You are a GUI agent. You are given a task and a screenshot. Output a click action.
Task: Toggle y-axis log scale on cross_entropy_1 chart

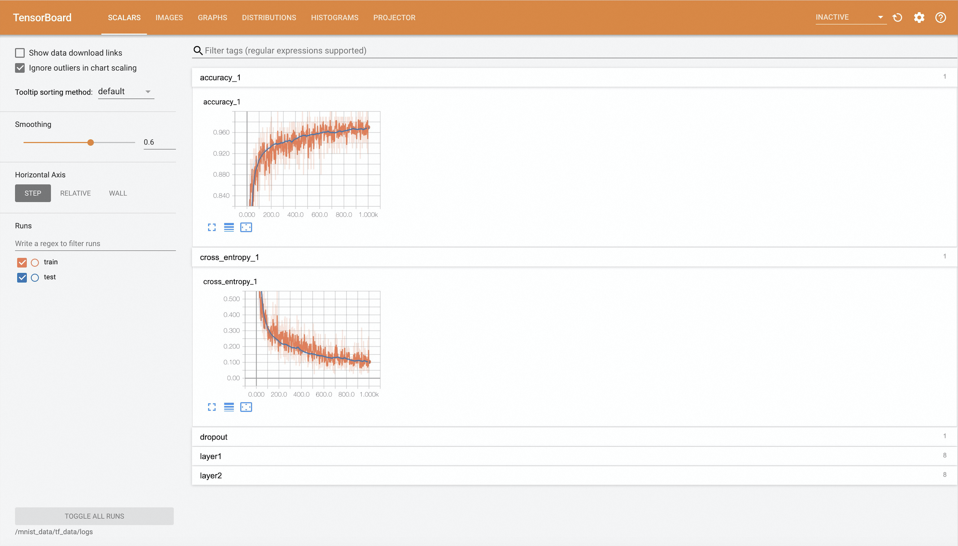point(228,407)
